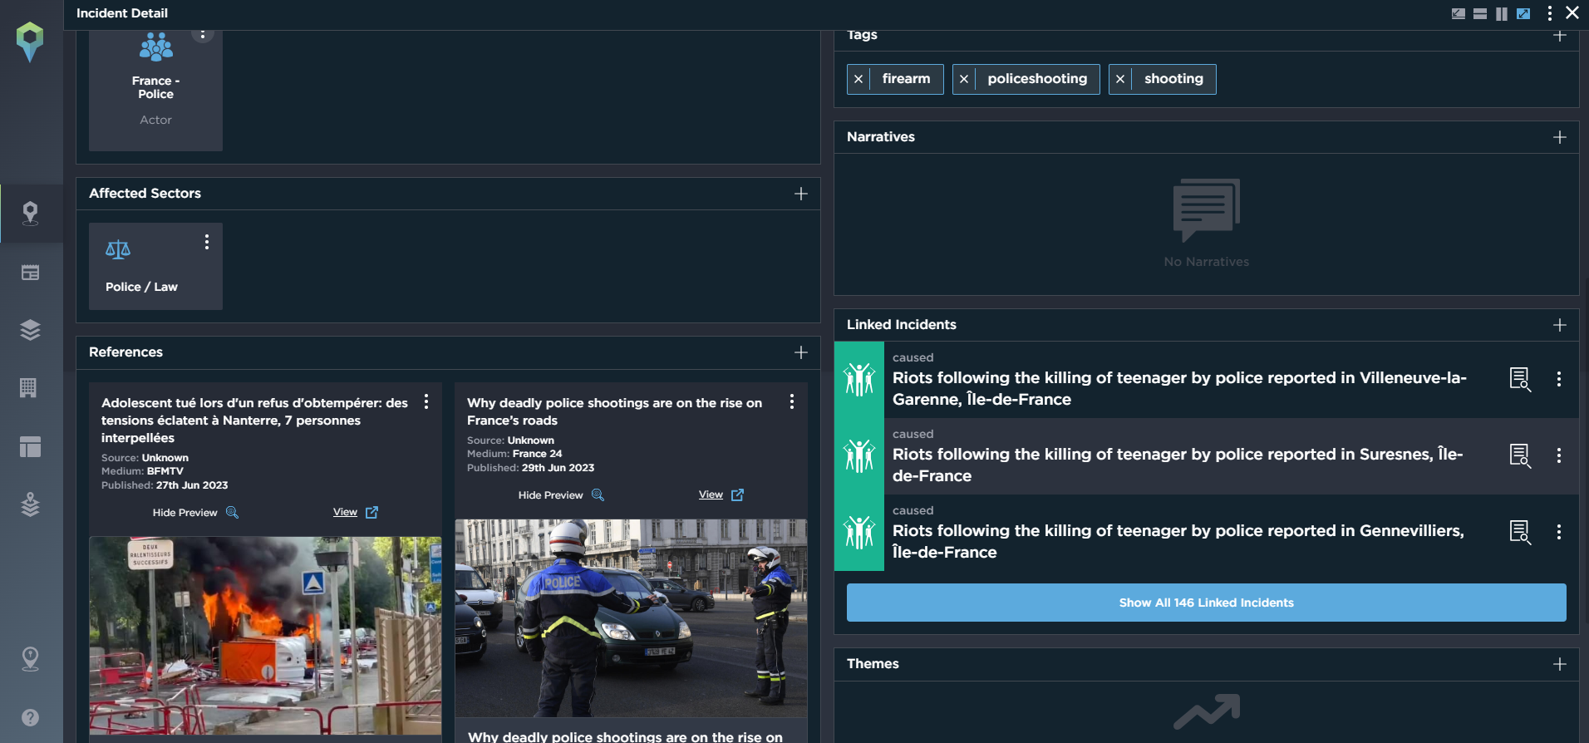Add a narrative with plus icon
The width and height of the screenshot is (1589, 743).
point(1560,137)
